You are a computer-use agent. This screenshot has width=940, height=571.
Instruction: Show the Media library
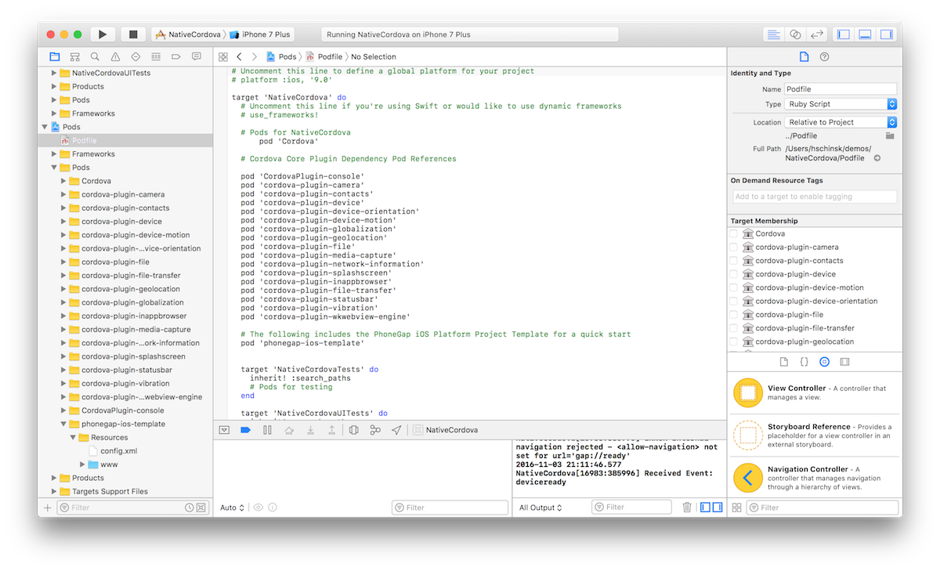(x=844, y=362)
